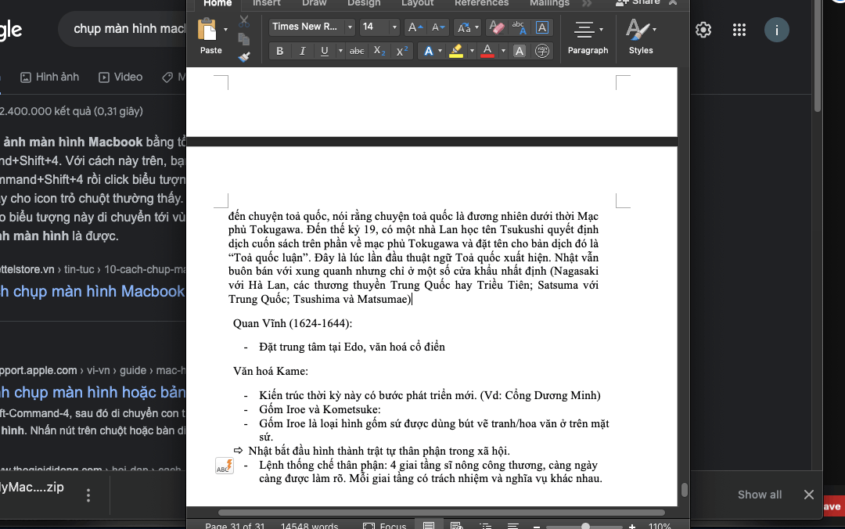Switch to the Draw ribbon tab

coord(315,3)
